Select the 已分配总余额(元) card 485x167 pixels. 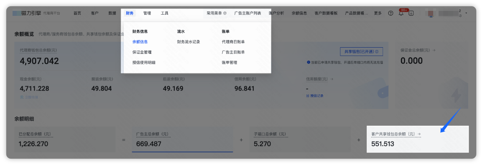[x=65, y=139]
